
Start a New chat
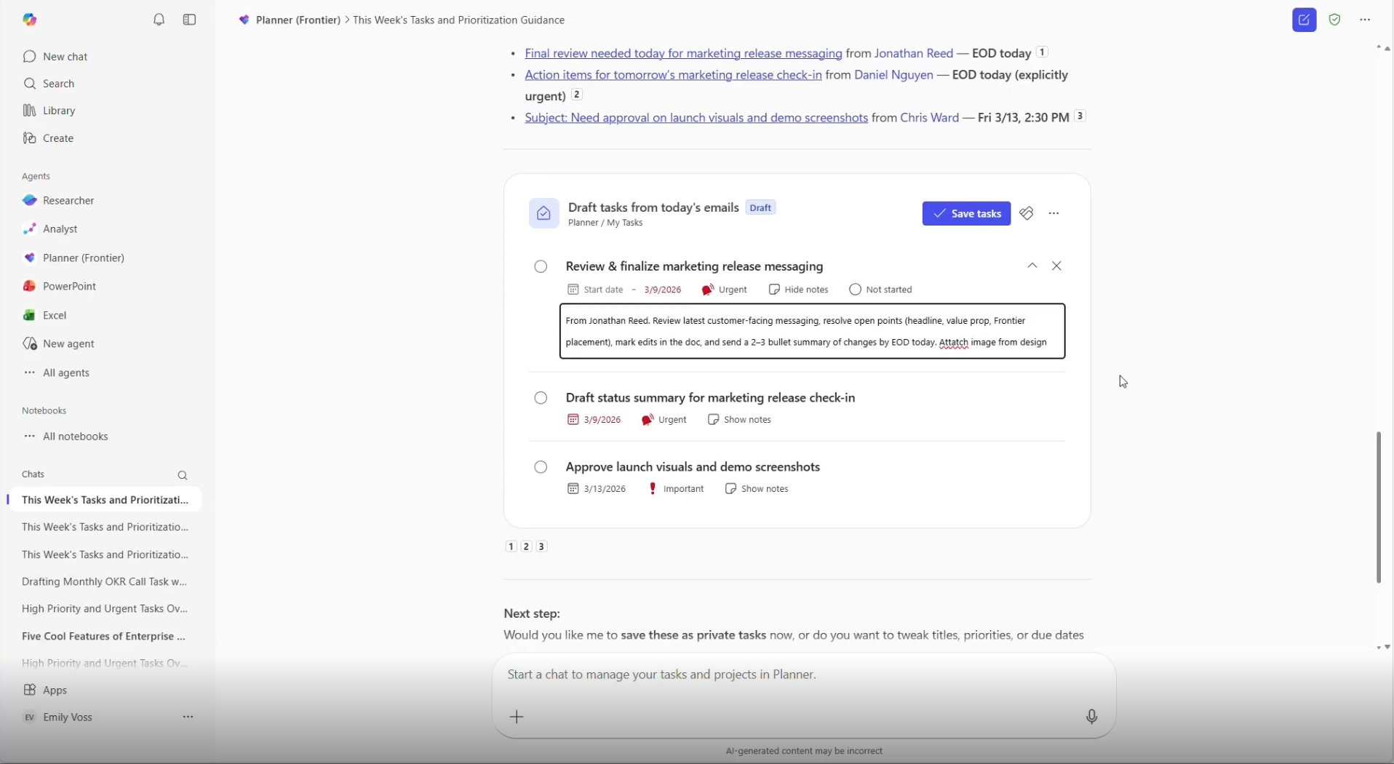pos(55,57)
